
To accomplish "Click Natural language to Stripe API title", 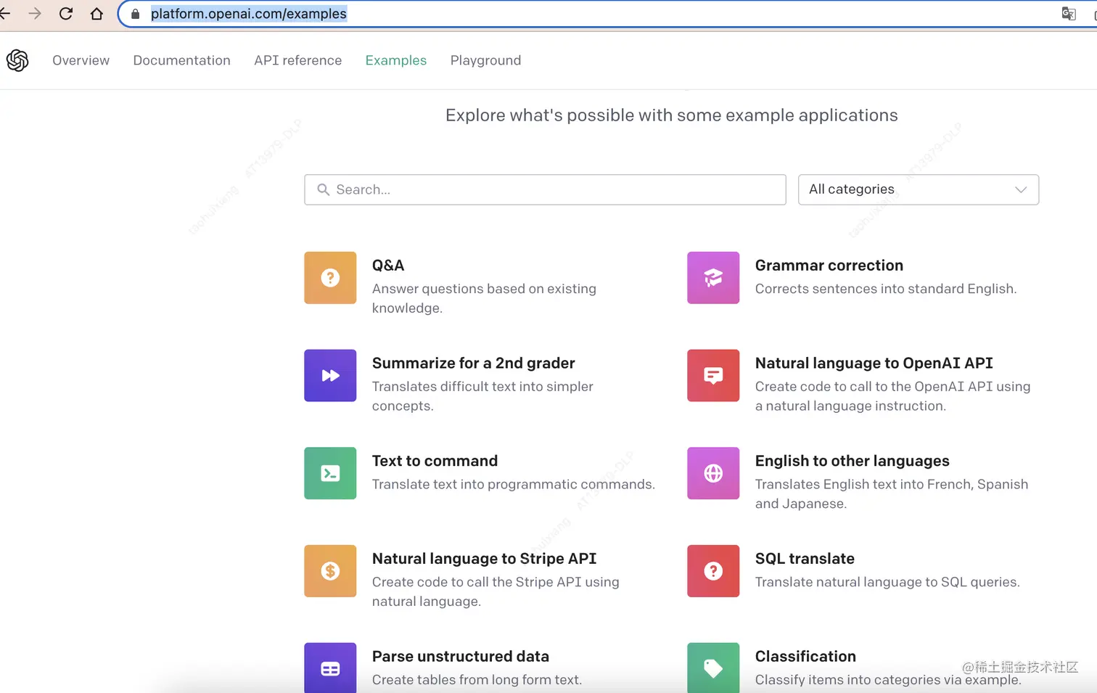I will pos(484,559).
